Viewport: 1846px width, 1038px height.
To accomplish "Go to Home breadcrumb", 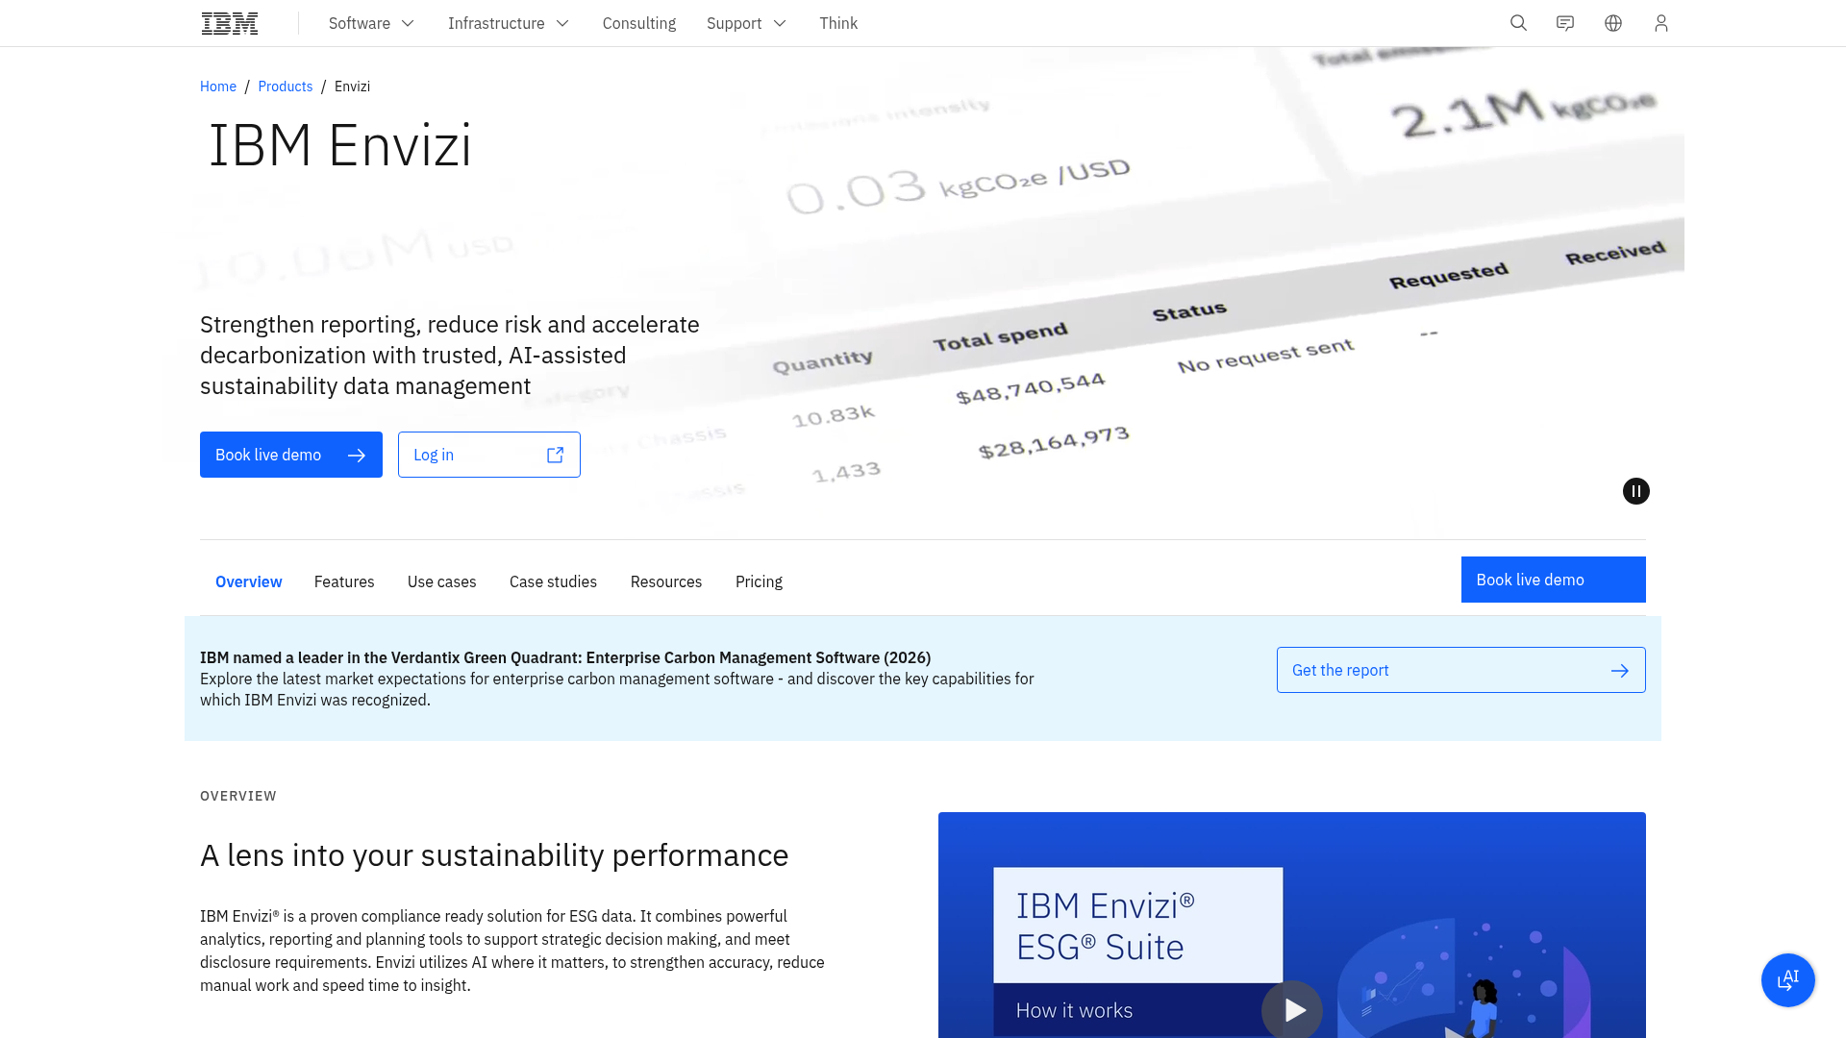I will 218,86.
